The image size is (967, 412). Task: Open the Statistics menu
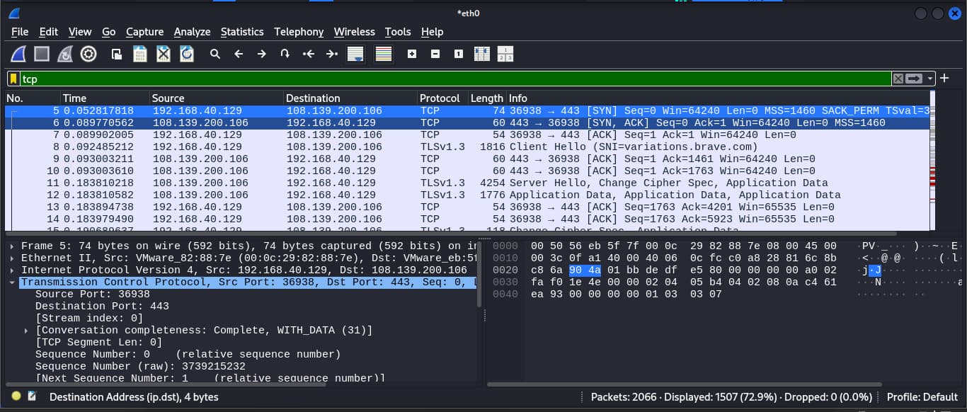(242, 32)
